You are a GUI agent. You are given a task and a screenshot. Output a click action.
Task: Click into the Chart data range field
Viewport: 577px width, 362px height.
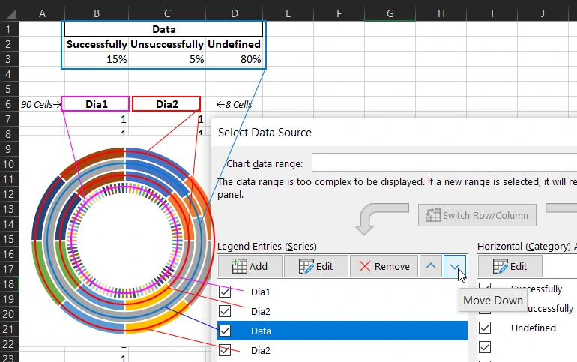pos(442,163)
